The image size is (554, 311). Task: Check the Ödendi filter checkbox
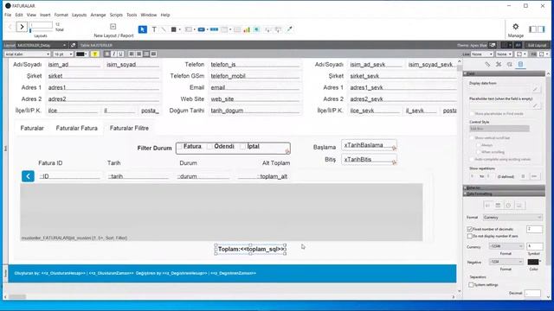click(x=209, y=146)
